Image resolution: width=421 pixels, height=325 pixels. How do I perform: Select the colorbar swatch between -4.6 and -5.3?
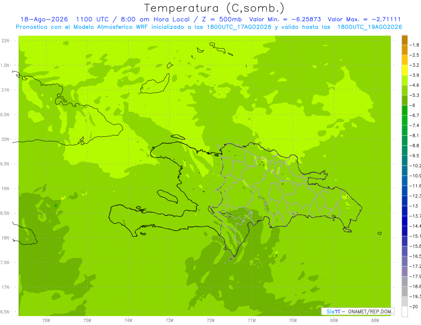click(x=405, y=90)
